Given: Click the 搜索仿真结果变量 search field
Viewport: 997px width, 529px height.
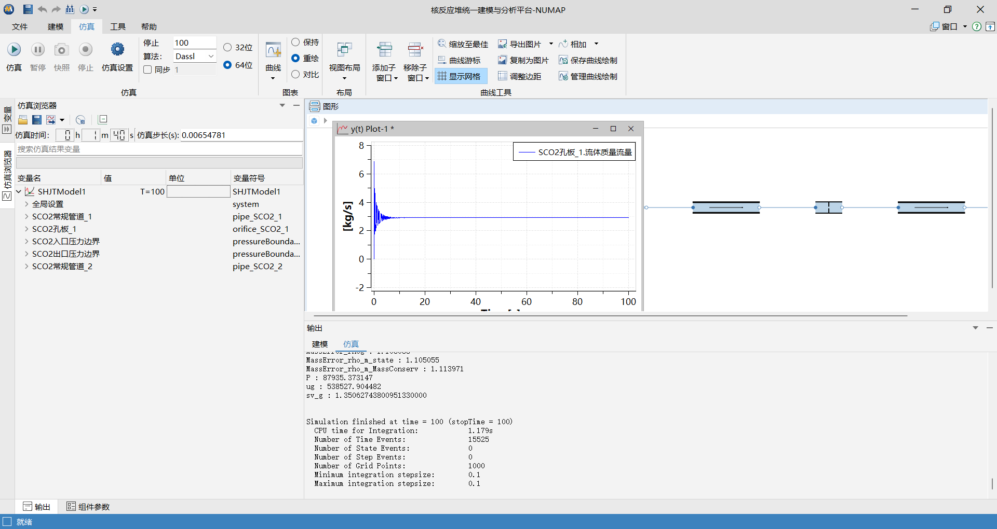Looking at the screenshot, I should pos(159,149).
